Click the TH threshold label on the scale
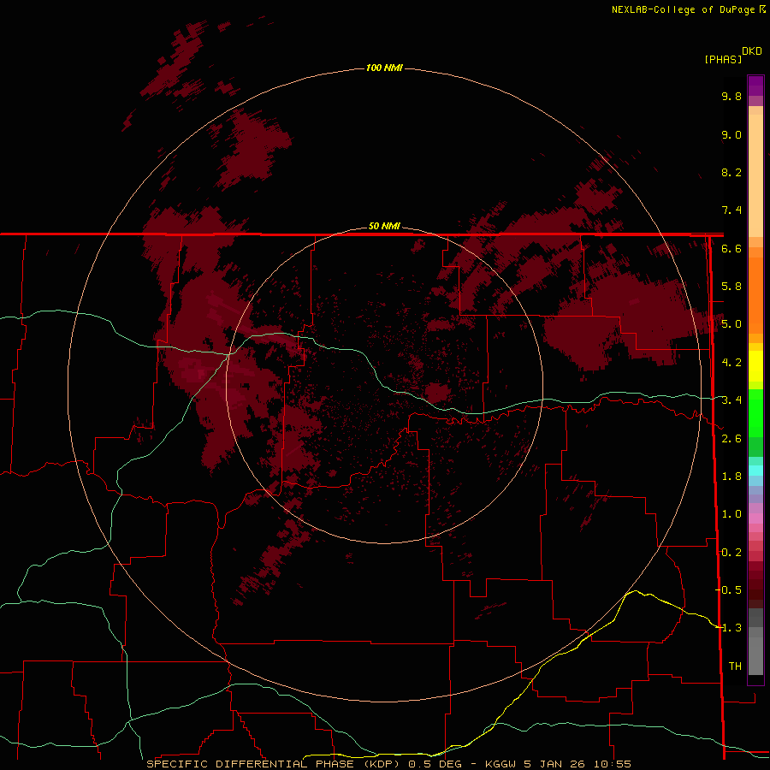 pos(735,666)
